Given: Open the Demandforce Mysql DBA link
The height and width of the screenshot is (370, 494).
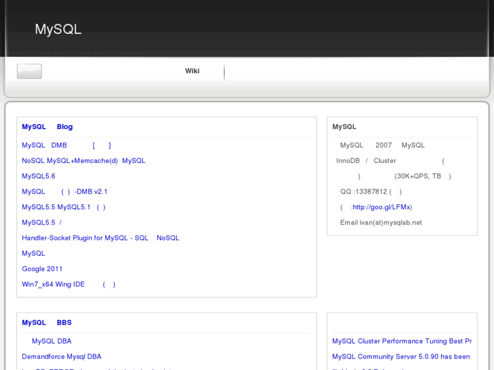Looking at the screenshot, I should click(x=62, y=356).
